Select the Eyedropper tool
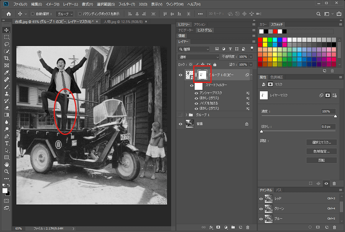 tap(7, 73)
